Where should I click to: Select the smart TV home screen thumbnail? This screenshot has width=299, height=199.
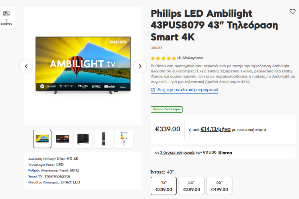coord(63,139)
